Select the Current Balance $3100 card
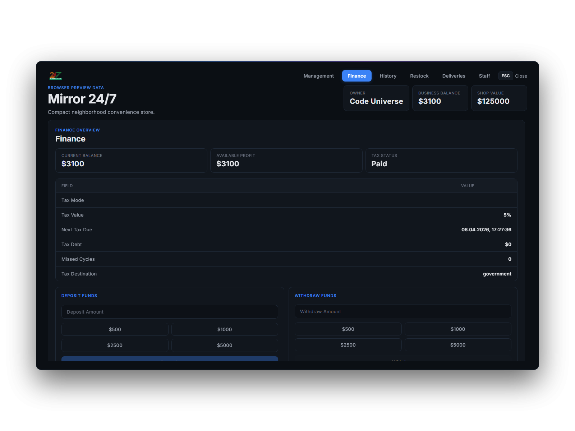The width and height of the screenshot is (575, 431). (x=131, y=161)
